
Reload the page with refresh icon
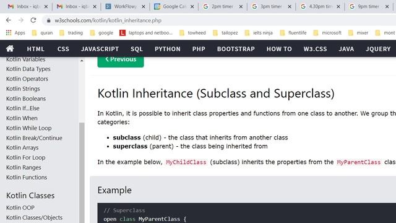pyautogui.click(x=33, y=20)
